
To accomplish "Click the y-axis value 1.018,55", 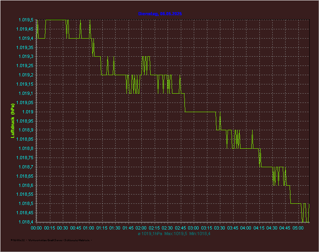I will click(25, 195).
